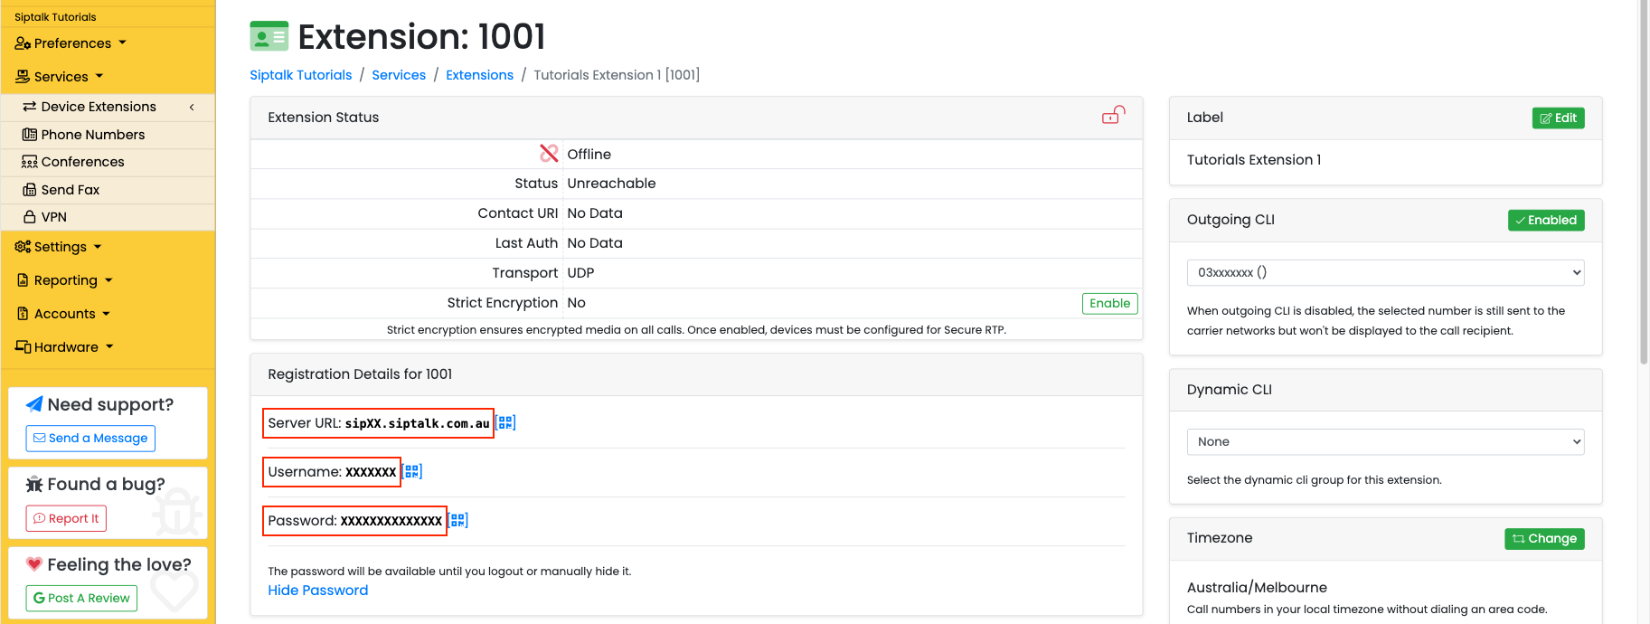Click the paper plane Need support icon
Viewport: 1650px width, 624px height.
click(x=34, y=404)
